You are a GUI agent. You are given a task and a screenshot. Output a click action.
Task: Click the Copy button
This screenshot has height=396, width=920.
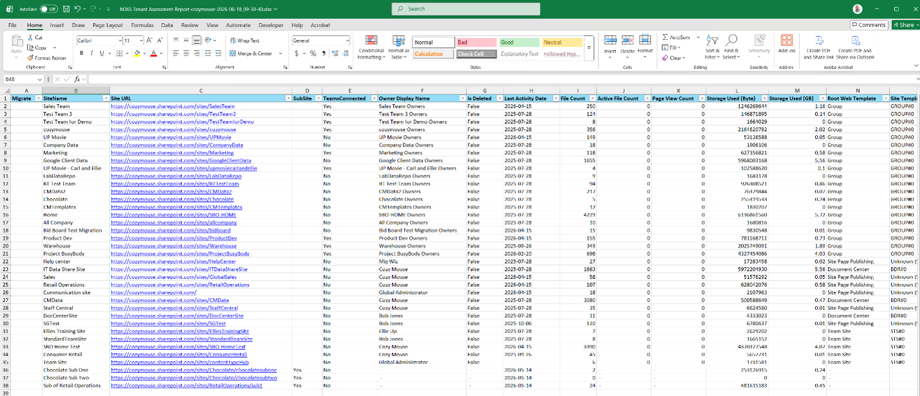[x=41, y=48]
